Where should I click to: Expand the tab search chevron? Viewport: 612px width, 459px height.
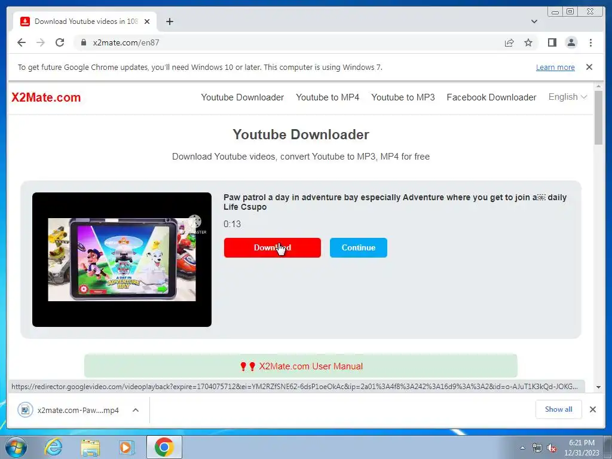[534, 22]
